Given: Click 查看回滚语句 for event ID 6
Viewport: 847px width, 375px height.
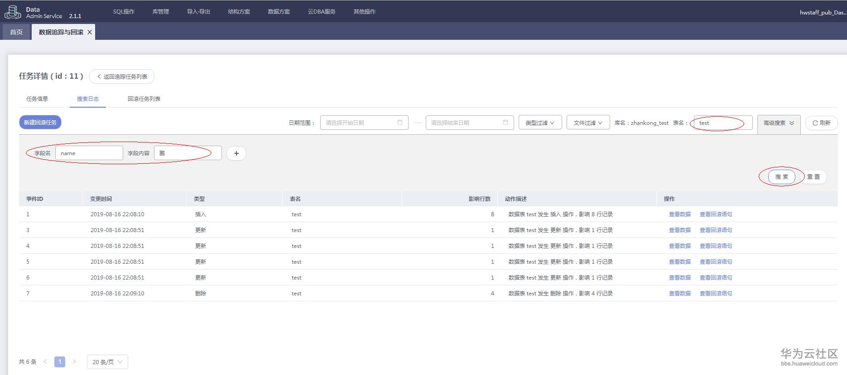Looking at the screenshot, I should tap(716, 278).
